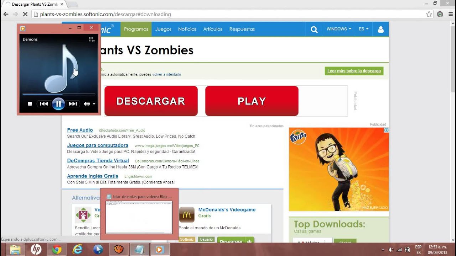Open a new Chrome tab
Screen dimensions: 456x256
[x=73, y=5]
